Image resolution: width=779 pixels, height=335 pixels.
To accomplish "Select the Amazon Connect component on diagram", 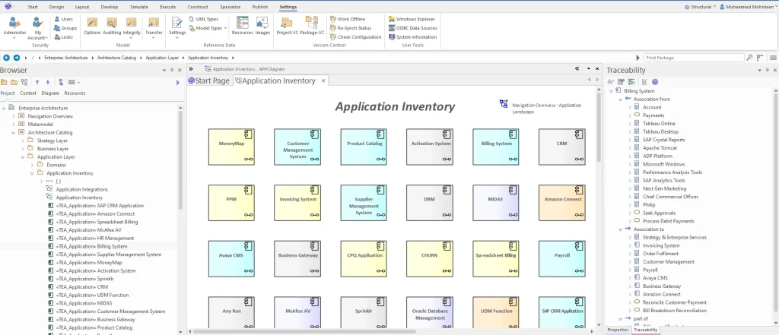I will click(x=562, y=203).
